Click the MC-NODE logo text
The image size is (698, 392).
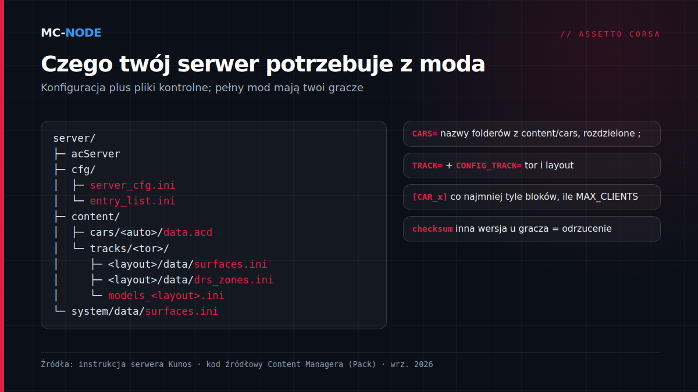point(71,33)
